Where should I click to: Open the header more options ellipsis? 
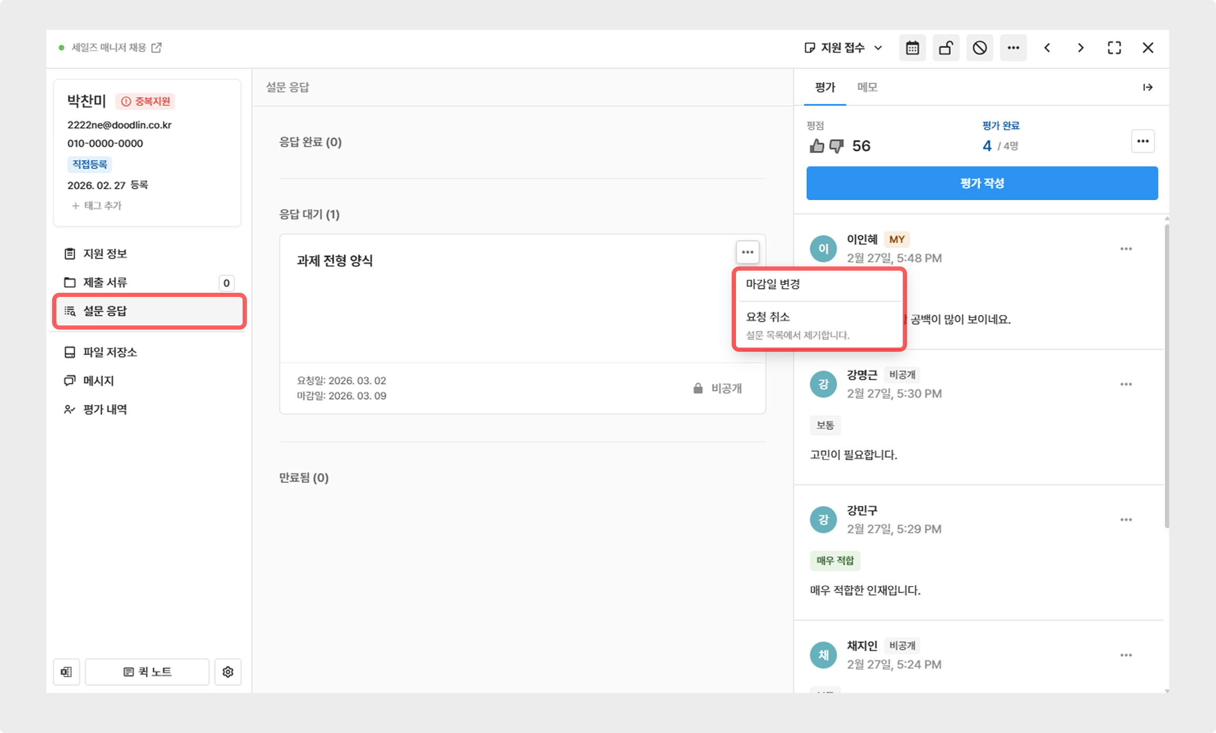[1013, 48]
